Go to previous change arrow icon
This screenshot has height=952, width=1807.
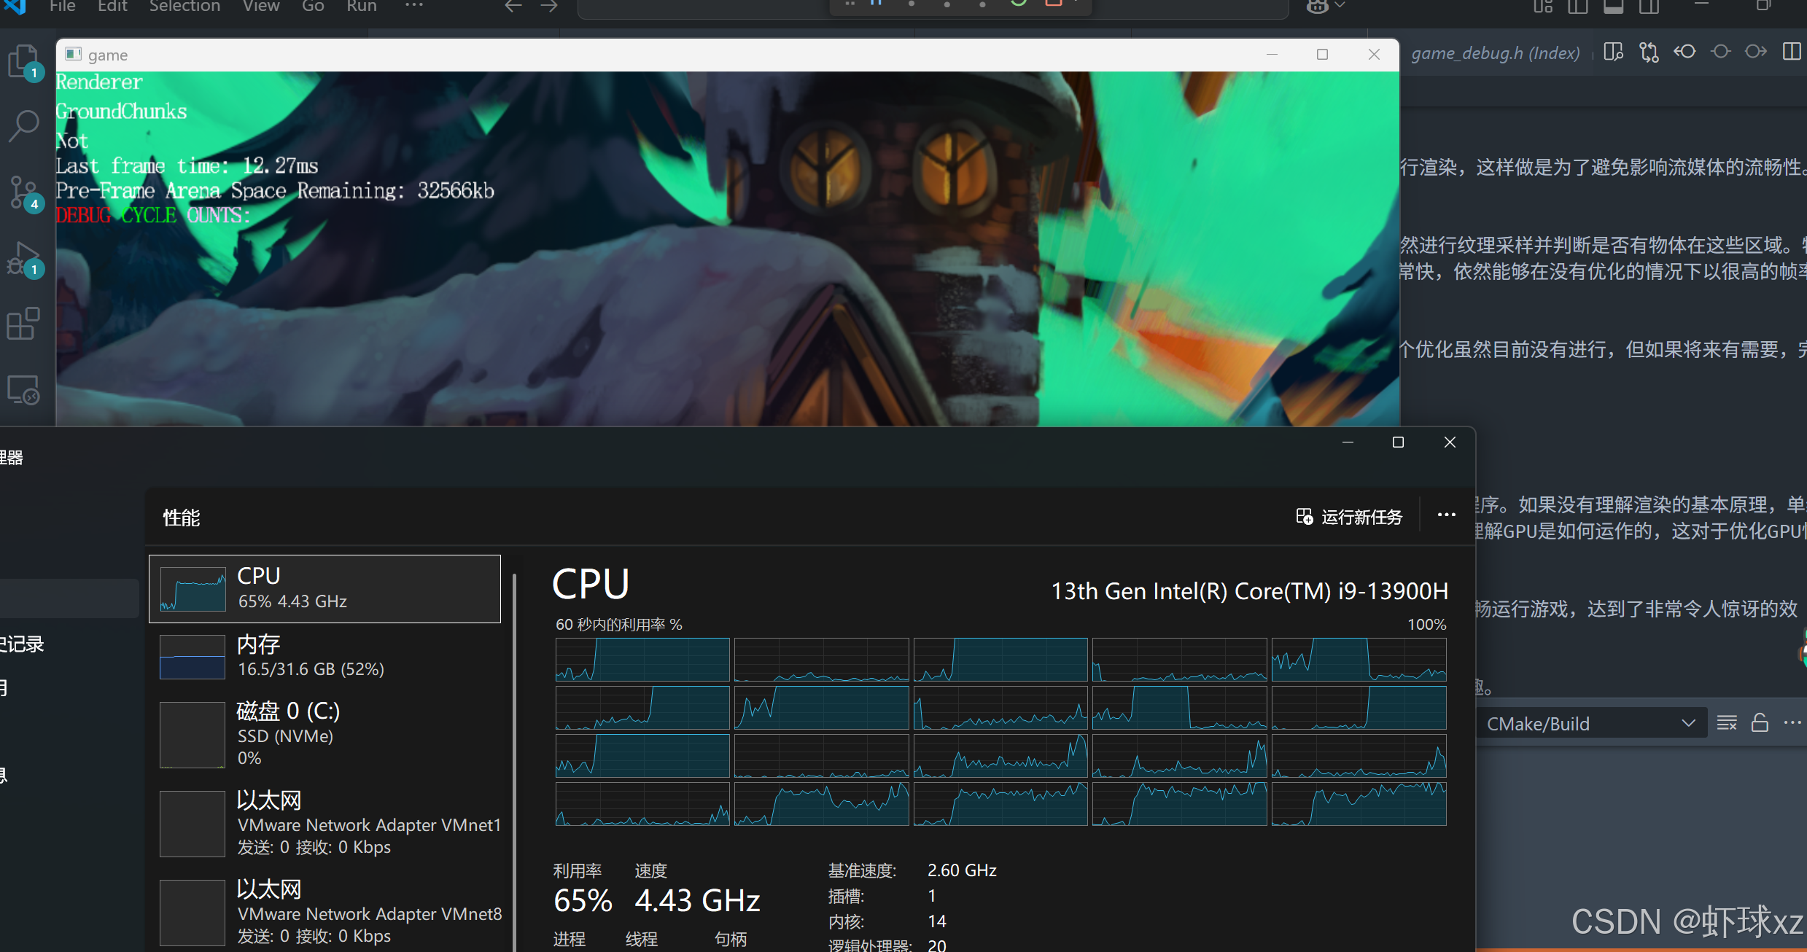(x=1684, y=52)
